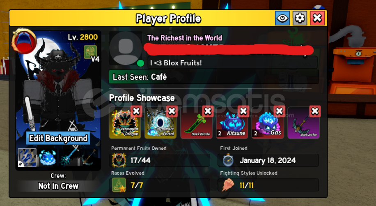Image resolution: width=376 pixels, height=206 pixels.
Task: Toggle profile visibility with eye icon
Action: point(282,18)
